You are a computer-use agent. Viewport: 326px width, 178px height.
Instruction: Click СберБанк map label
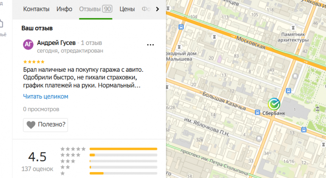[x=274, y=113]
